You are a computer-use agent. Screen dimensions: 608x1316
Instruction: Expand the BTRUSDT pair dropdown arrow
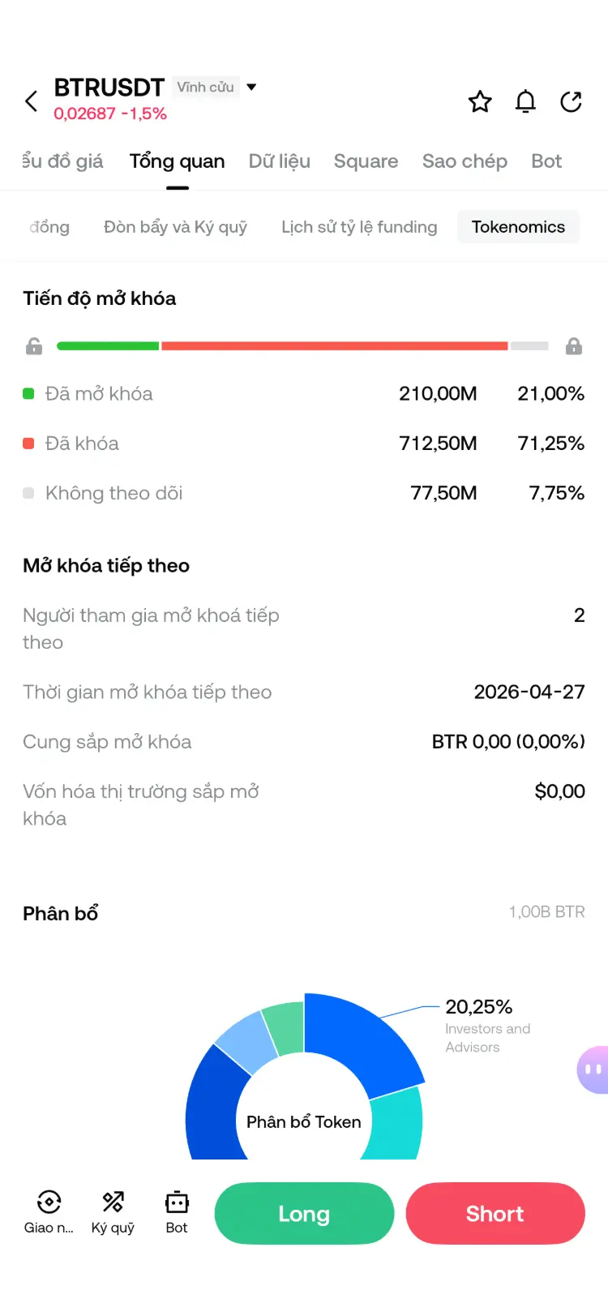pos(251,87)
